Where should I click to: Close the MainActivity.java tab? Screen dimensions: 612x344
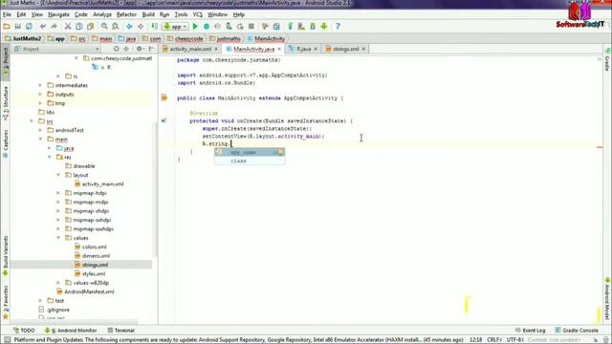pyautogui.click(x=279, y=49)
